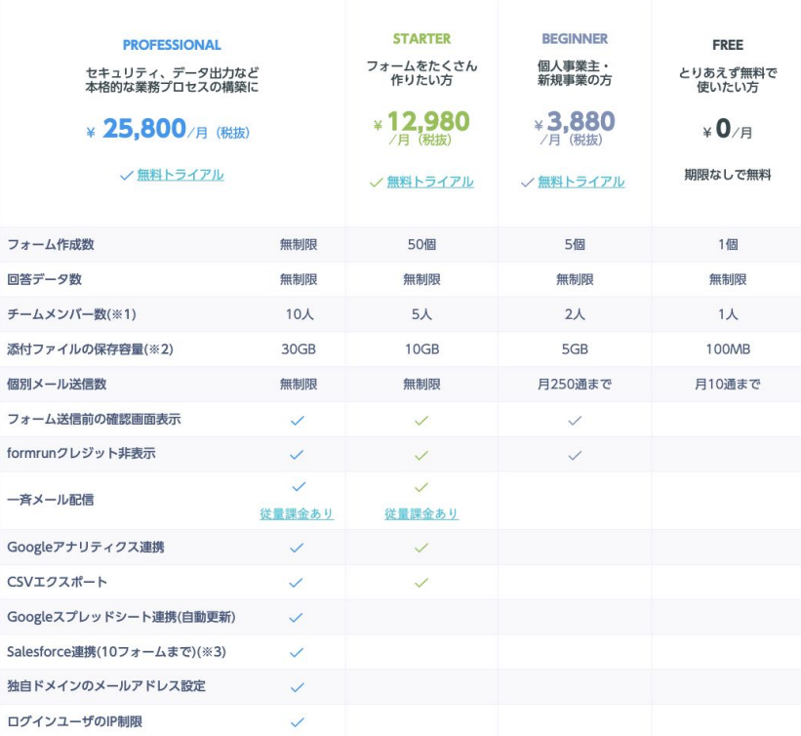Viewport: 801px width, 736px height.
Task: Select PROFESSIONAL checkmark for 独自ドメインのメールアドレス設定
Action: click(298, 687)
